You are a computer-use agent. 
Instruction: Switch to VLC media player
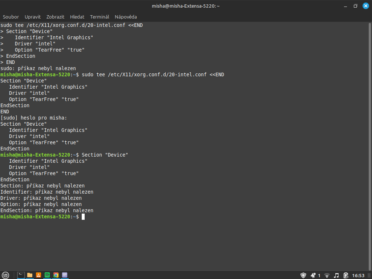point(39,275)
